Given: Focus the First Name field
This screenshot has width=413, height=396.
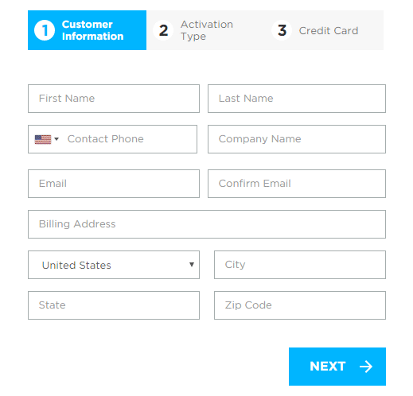Looking at the screenshot, I should (x=114, y=99).
